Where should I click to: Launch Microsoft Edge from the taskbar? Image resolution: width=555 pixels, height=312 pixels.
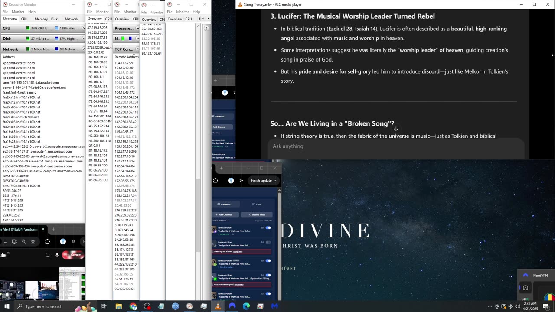[246, 306]
